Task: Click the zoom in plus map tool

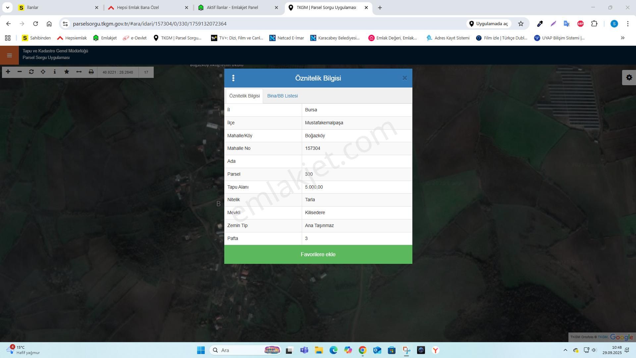Action: click(x=8, y=72)
